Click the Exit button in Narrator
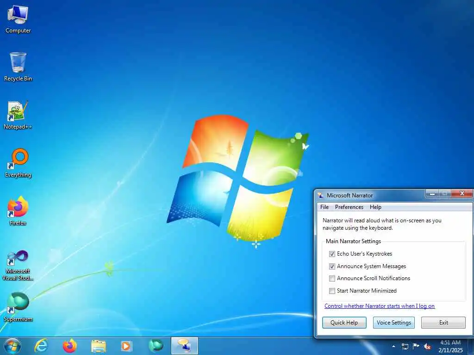 click(x=443, y=322)
